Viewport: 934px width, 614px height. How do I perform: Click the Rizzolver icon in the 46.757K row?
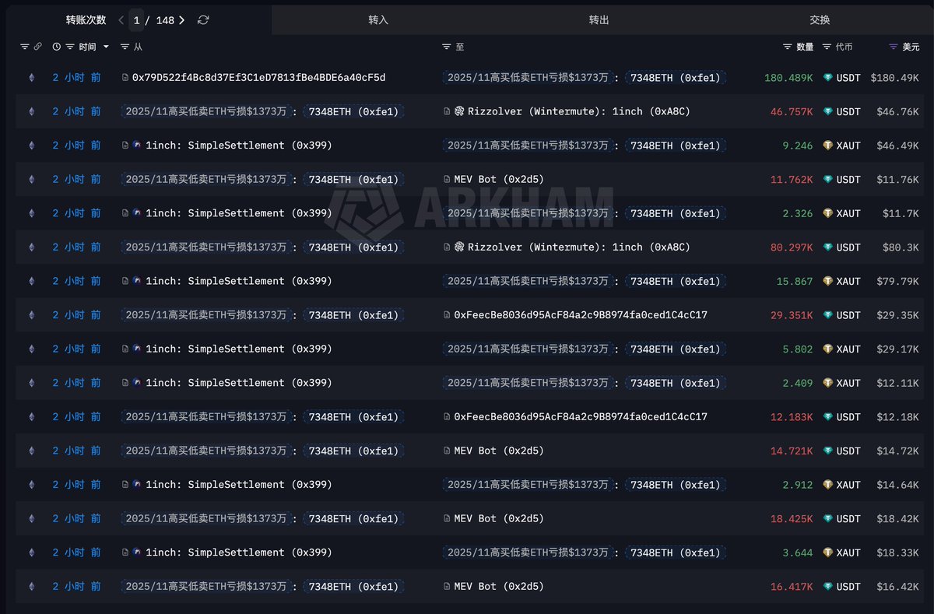[459, 111]
